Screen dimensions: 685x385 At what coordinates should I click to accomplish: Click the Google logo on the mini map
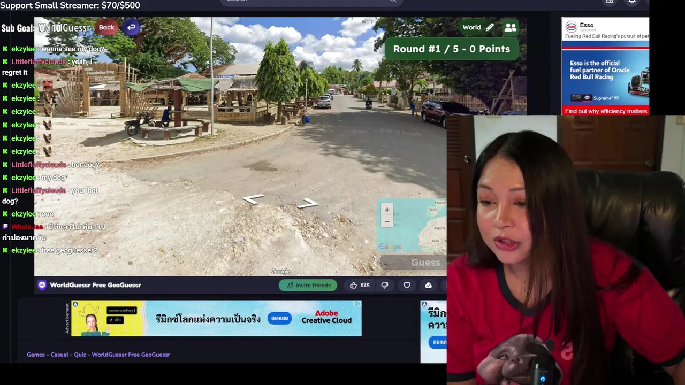tap(390, 247)
